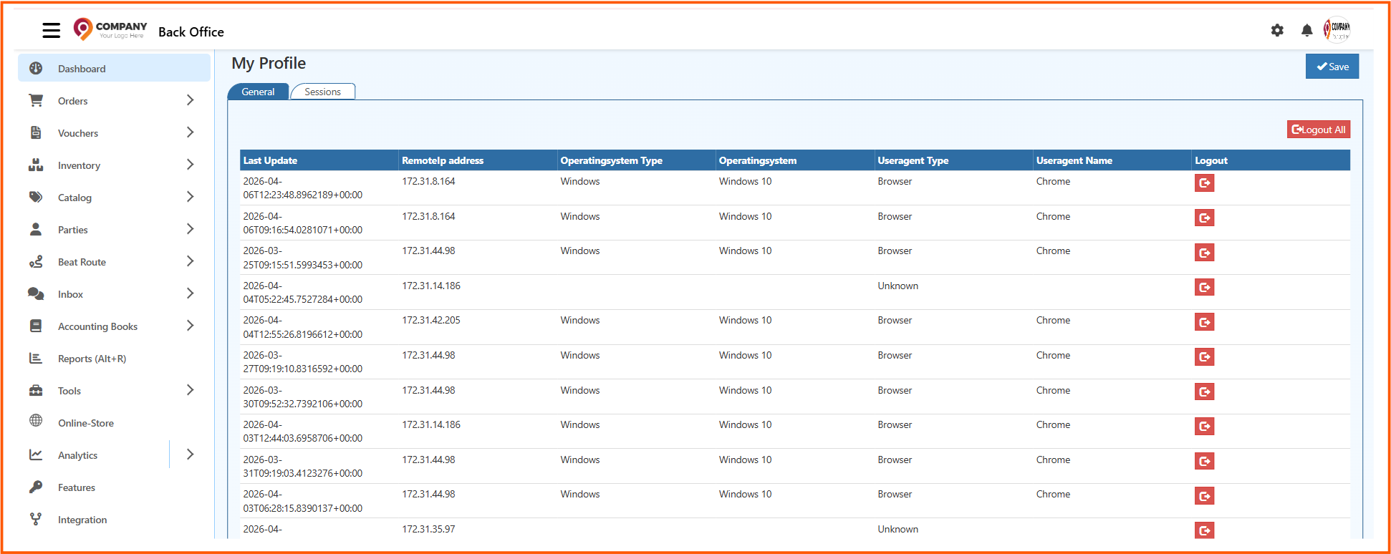Select the Sessions tab
The image size is (1391, 554).
point(322,92)
